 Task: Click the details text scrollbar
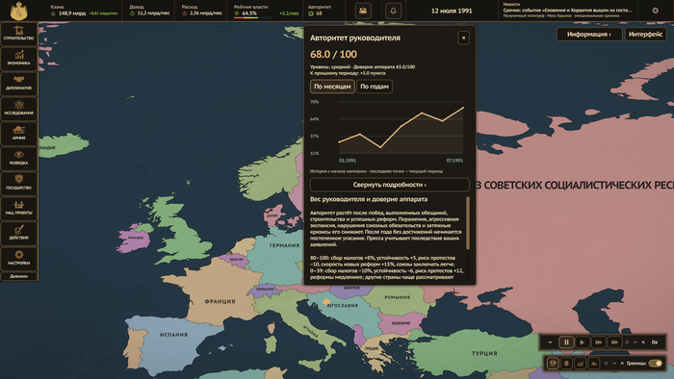[x=468, y=223]
